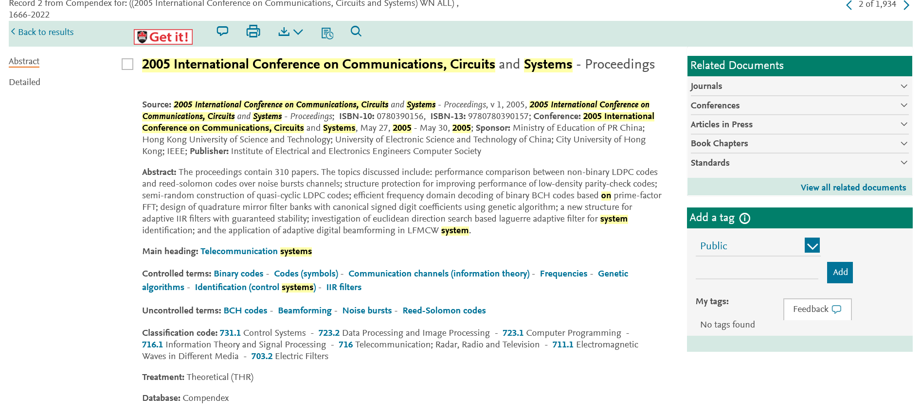Open classification code 711.1
Screen dimensions: 921x413
click(x=563, y=344)
